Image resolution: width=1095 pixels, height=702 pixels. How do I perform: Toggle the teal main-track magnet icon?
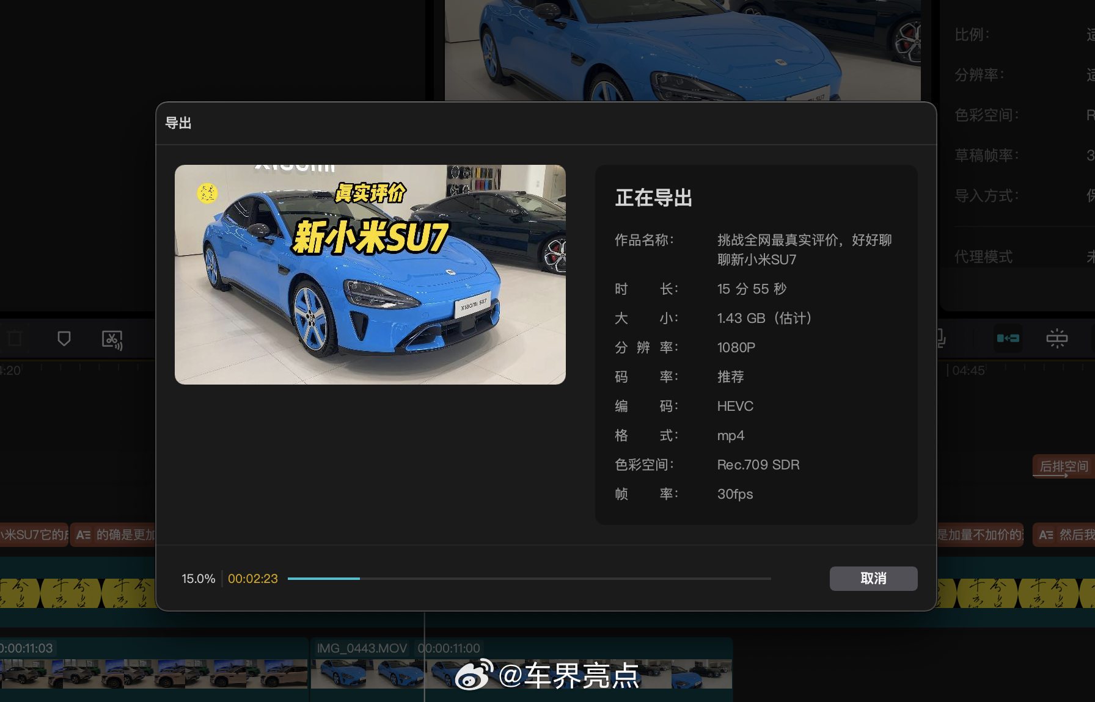(1008, 338)
